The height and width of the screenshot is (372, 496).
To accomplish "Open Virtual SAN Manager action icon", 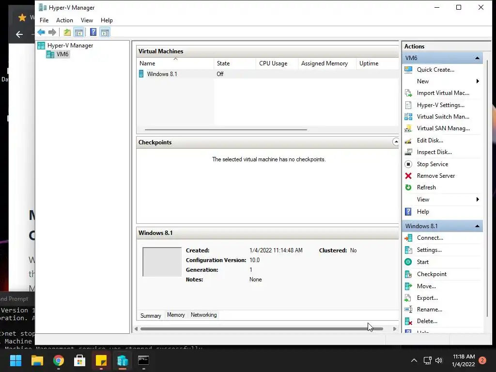I will 408,128.
